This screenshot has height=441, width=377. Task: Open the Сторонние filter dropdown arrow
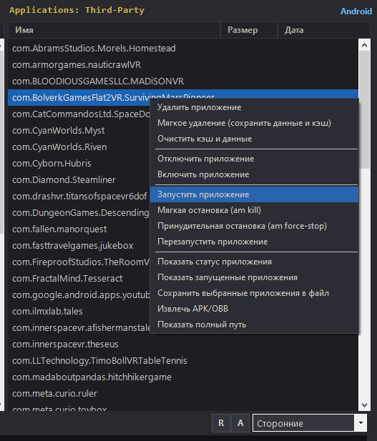(361, 422)
